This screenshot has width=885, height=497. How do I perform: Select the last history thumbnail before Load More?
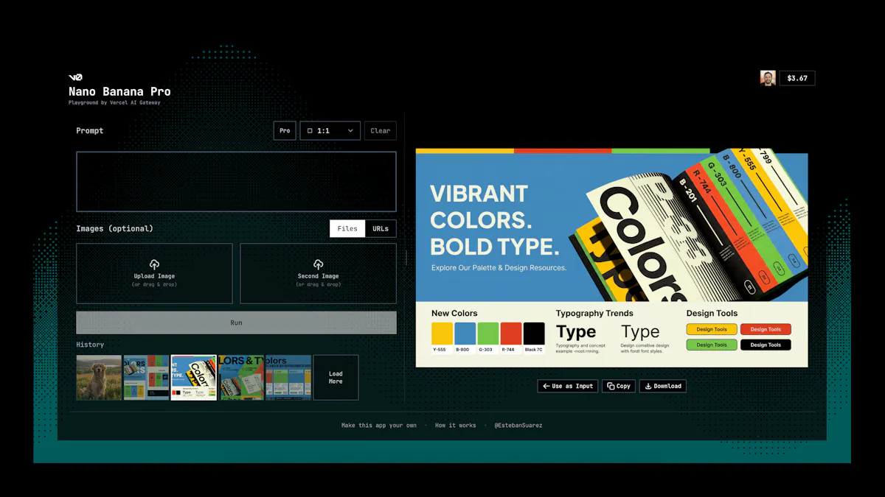click(x=288, y=378)
